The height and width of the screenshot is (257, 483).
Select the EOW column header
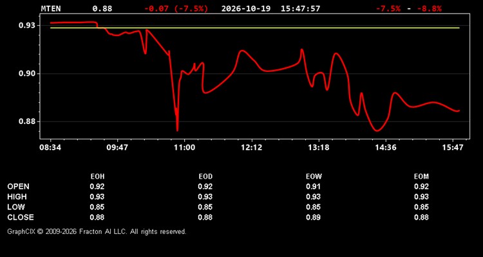coord(314,177)
